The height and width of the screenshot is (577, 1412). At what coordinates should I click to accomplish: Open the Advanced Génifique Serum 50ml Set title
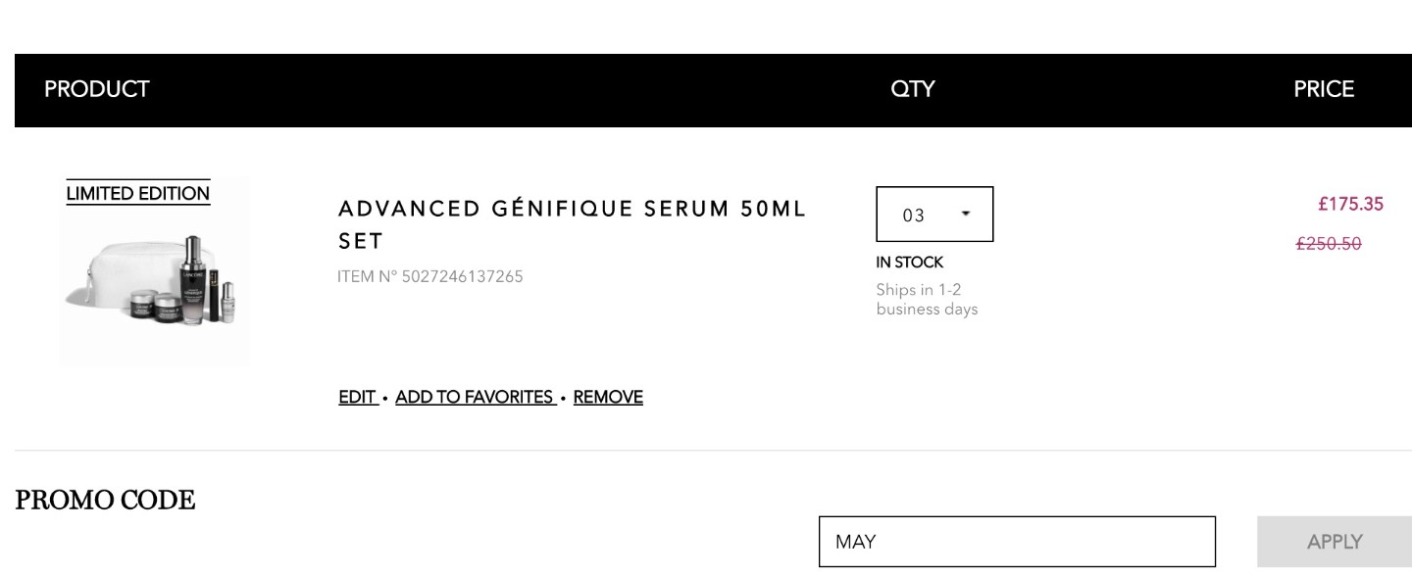click(x=573, y=224)
